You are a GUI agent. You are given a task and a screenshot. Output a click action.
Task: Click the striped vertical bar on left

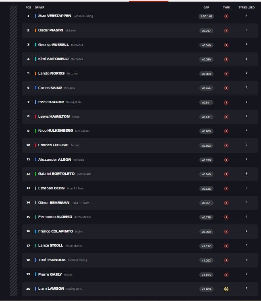coord(13,151)
